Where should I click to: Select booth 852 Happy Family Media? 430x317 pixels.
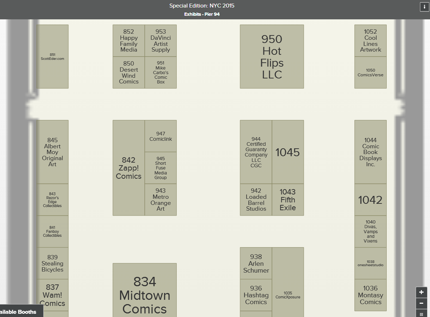click(129, 40)
